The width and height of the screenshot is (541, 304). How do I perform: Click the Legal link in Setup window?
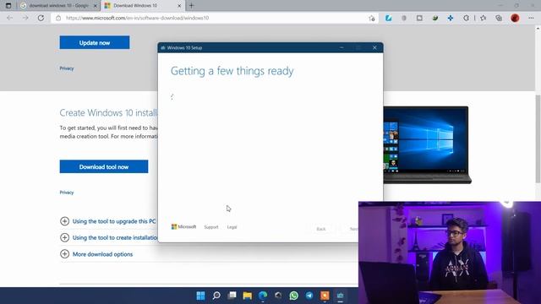click(232, 227)
